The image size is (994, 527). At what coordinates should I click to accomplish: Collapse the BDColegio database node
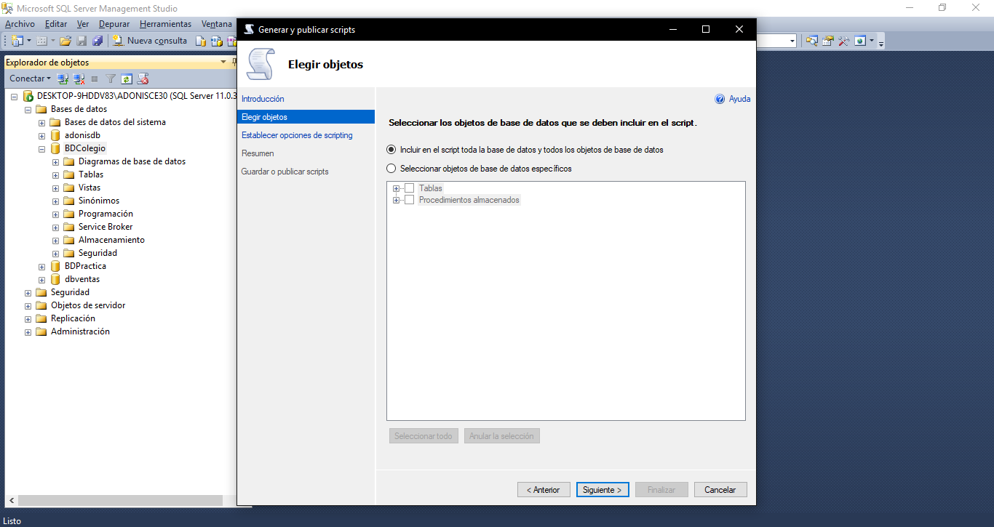[41, 148]
